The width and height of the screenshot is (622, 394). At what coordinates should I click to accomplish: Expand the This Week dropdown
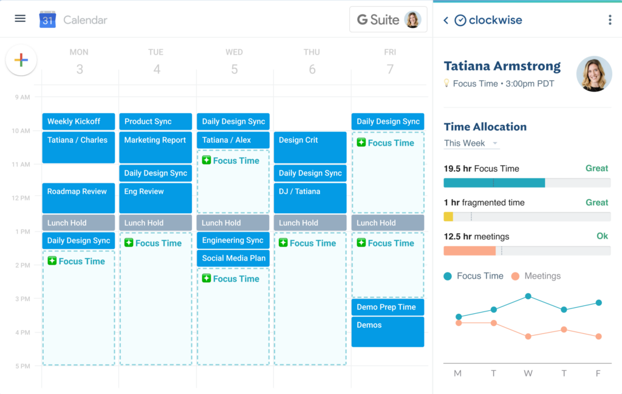[x=471, y=143]
